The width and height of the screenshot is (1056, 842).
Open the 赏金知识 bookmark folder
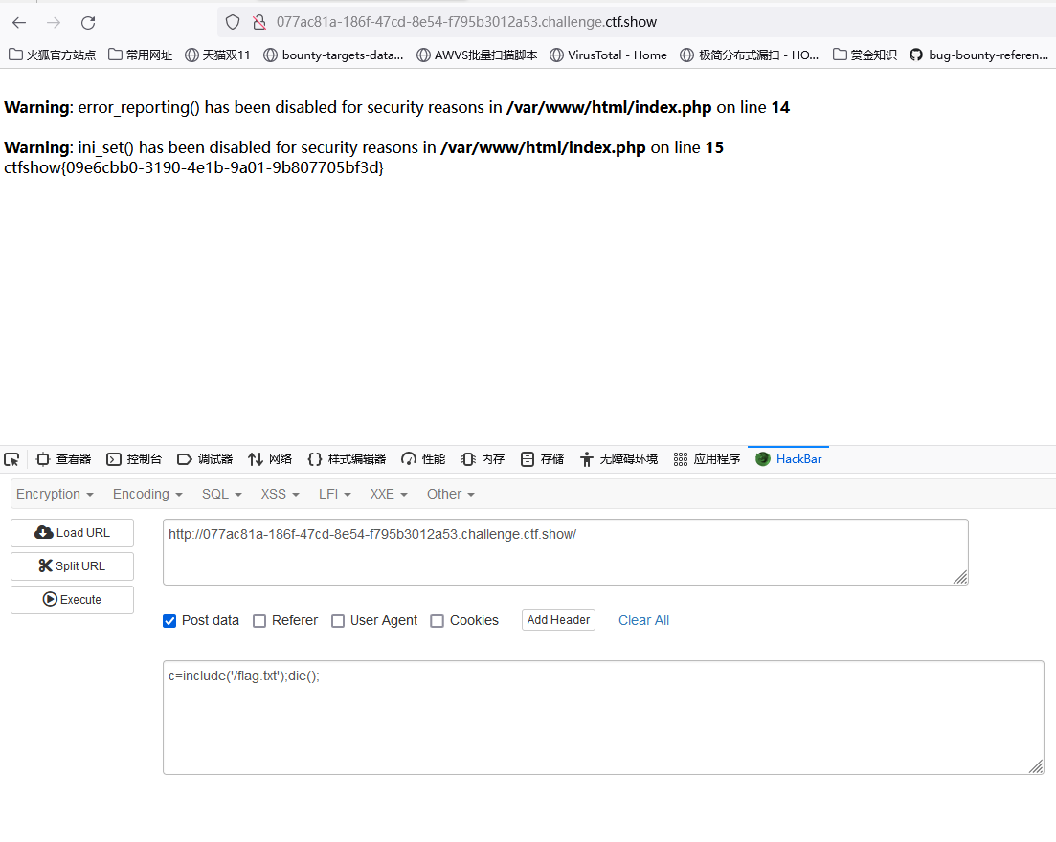pos(865,55)
